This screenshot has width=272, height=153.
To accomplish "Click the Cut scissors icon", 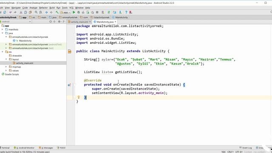I will (x=21, y=12).
